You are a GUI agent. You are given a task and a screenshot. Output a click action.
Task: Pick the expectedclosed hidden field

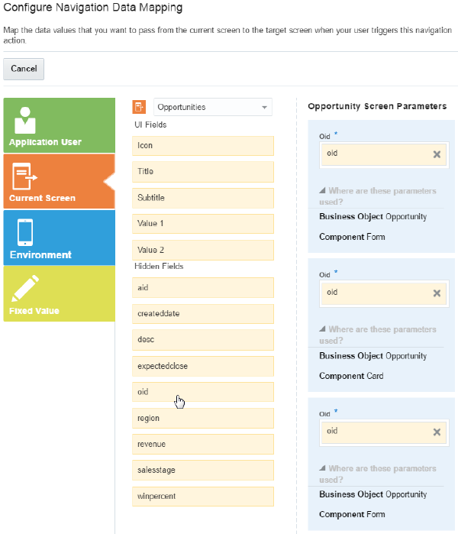(x=202, y=366)
